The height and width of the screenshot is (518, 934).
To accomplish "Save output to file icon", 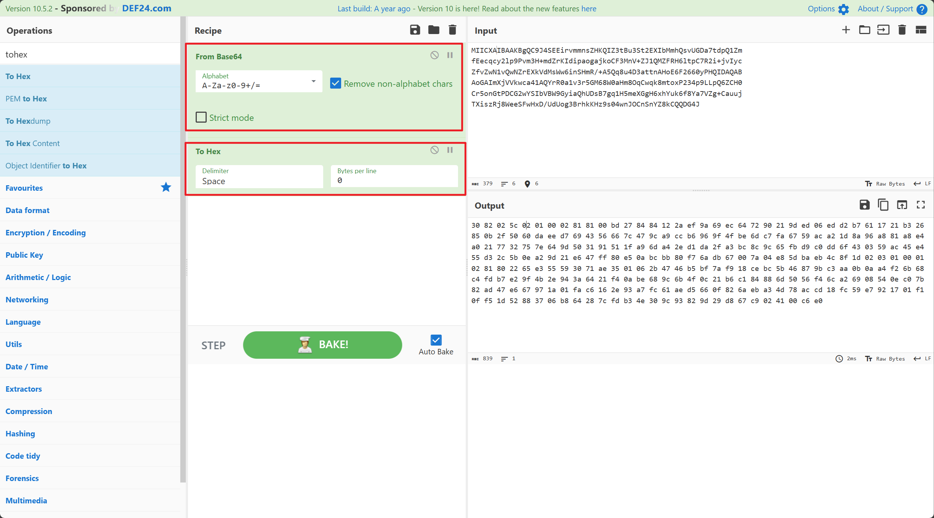I will pyautogui.click(x=864, y=205).
